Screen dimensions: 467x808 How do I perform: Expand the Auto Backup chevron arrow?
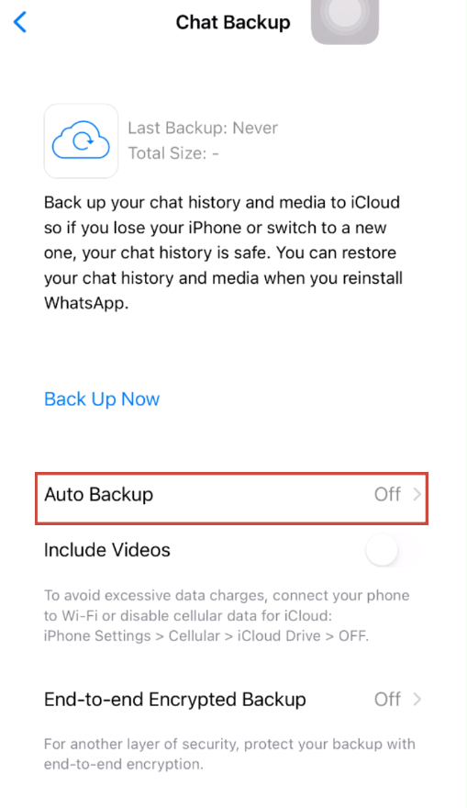[417, 495]
